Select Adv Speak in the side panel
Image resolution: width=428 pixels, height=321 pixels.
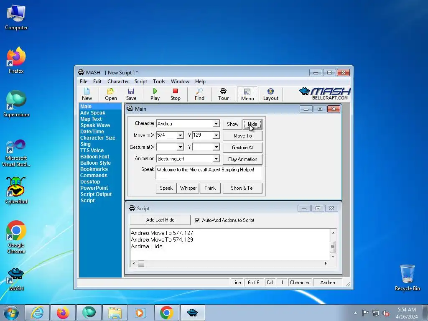[x=92, y=113]
